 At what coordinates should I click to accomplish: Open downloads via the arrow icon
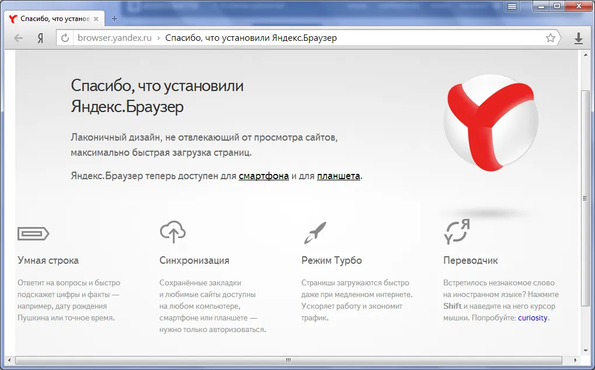[x=578, y=39]
